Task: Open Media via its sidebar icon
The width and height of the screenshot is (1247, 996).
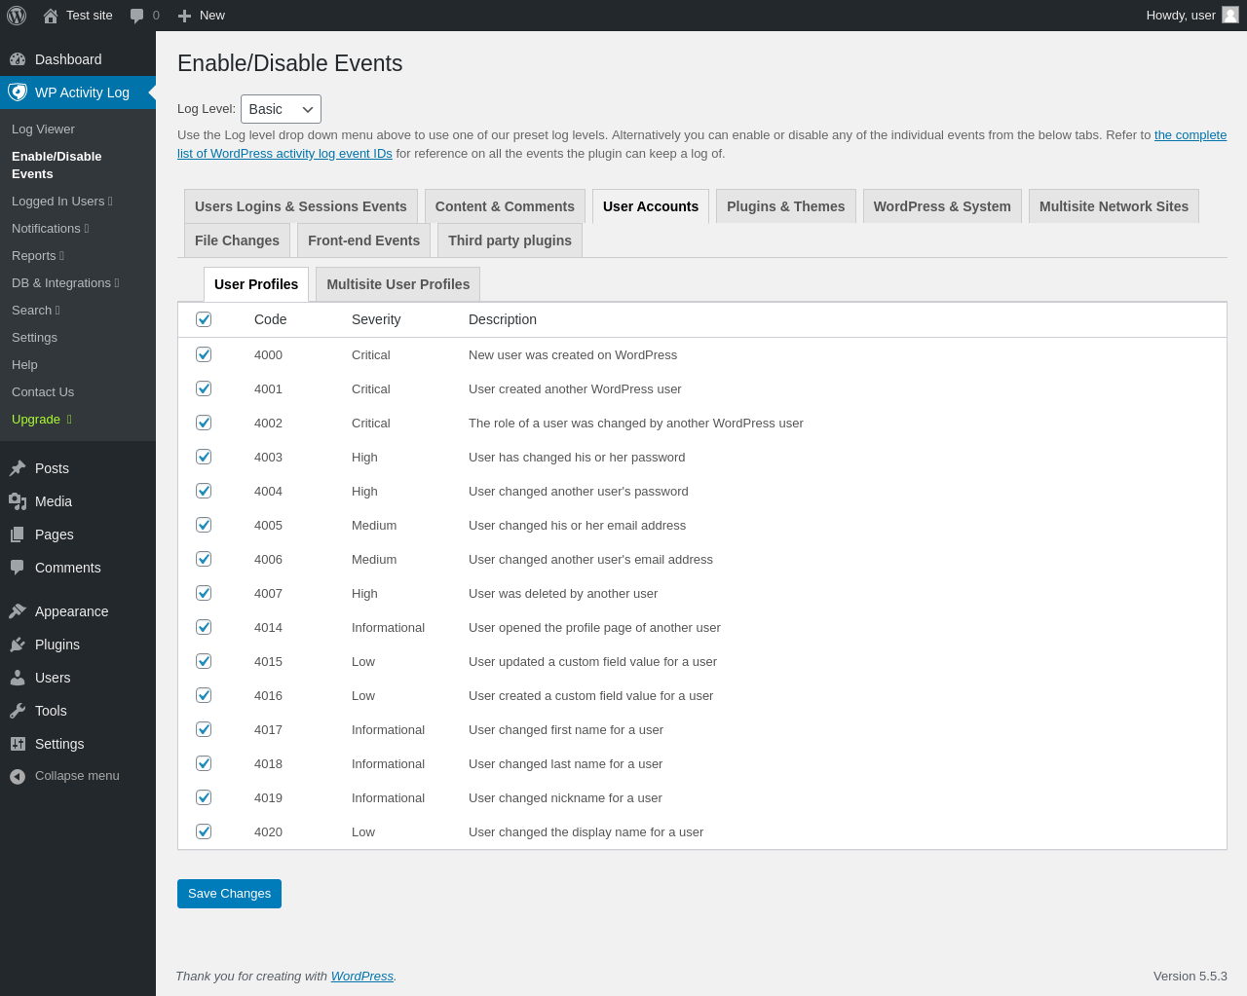Action: [x=18, y=501]
